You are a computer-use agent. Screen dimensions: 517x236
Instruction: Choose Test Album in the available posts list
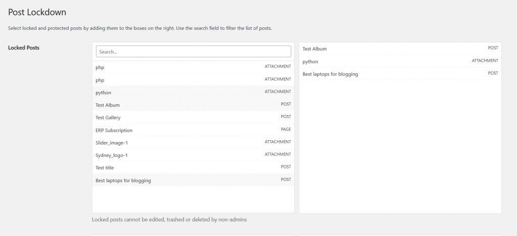tap(193, 105)
